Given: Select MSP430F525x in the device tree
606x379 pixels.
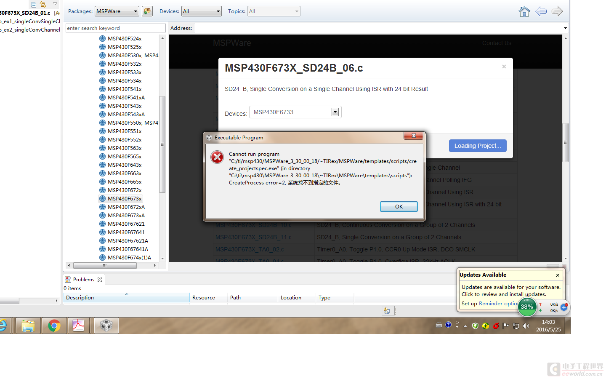Looking at the screenshot, I should [x=125, y=47].
